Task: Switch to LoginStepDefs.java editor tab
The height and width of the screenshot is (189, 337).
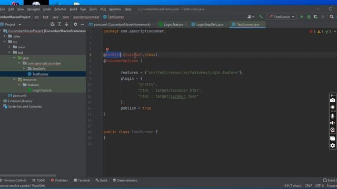Action: 210,25
